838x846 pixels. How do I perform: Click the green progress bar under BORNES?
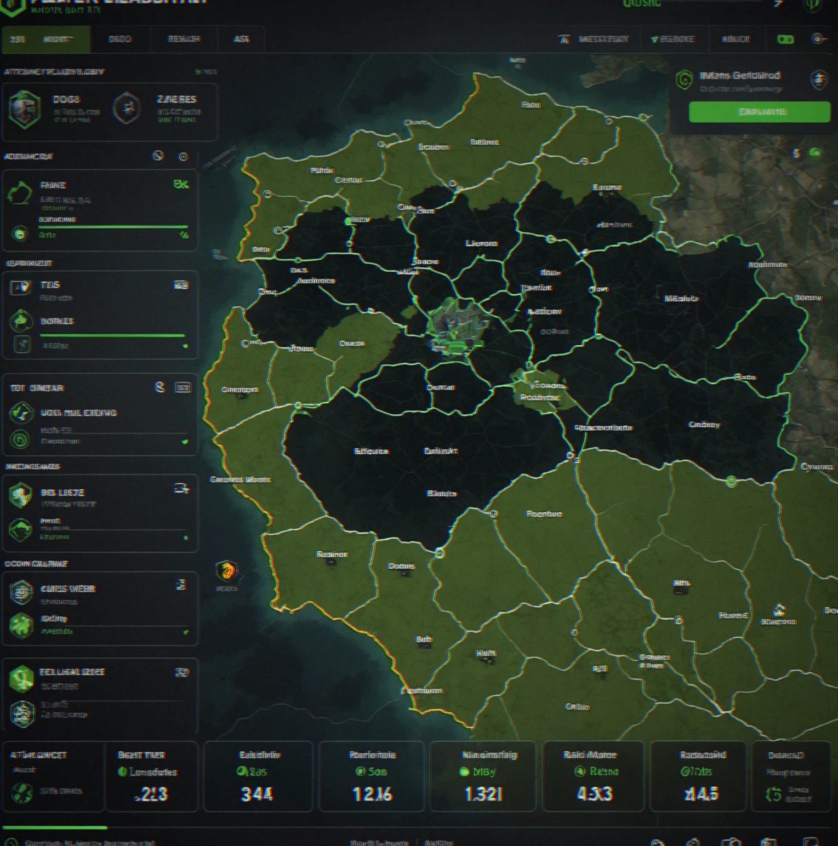pyautogui.click(x=112, y=335)
